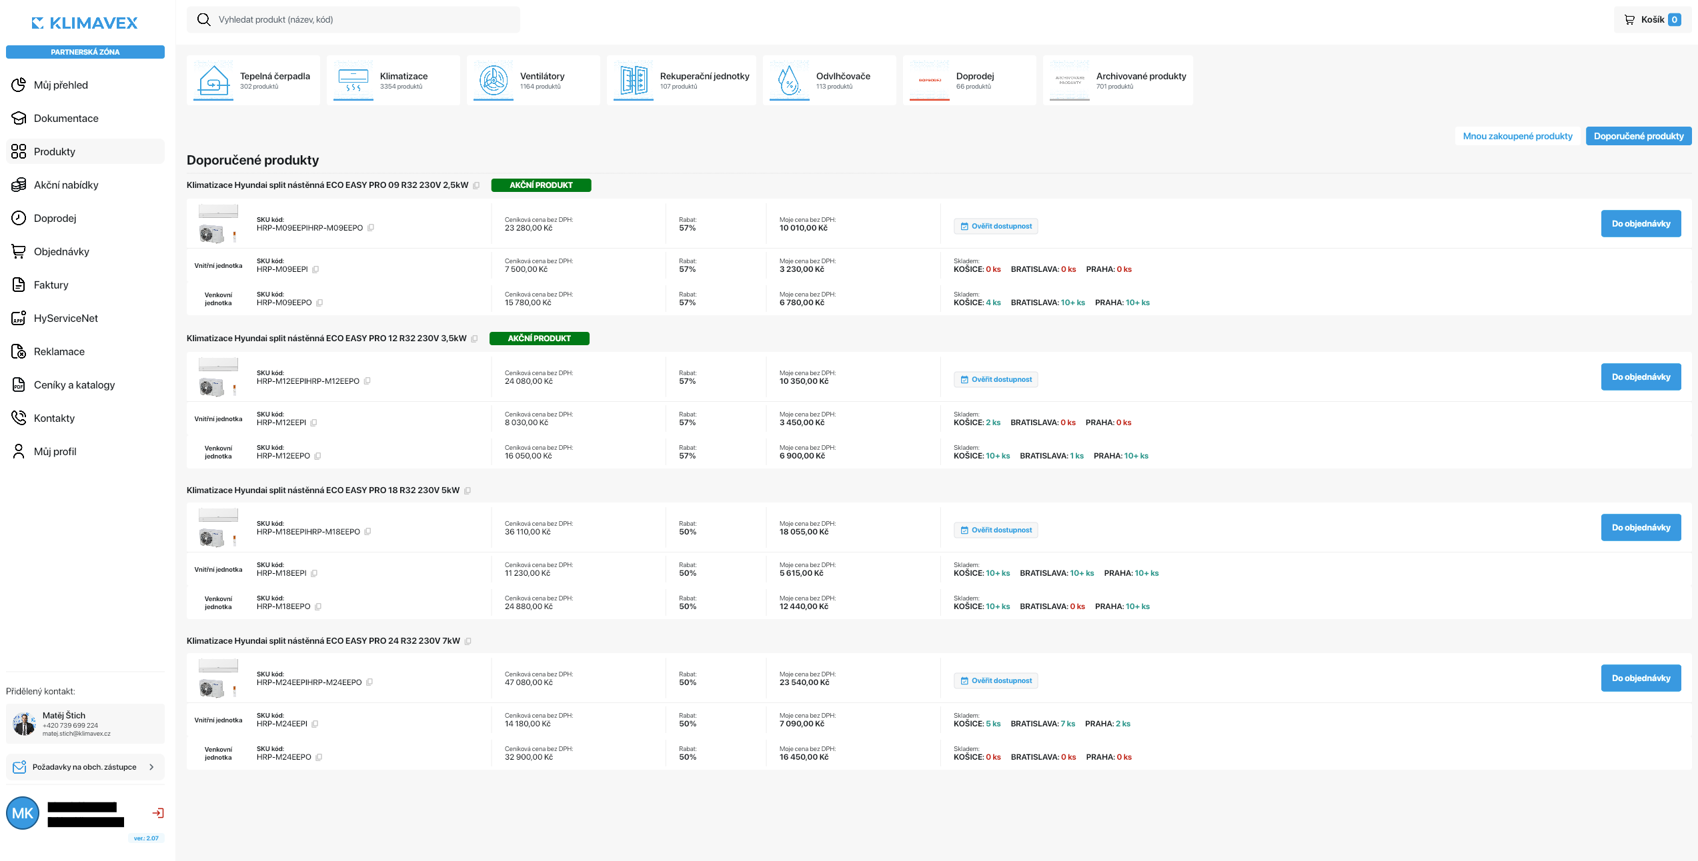1698x861 pixels.
Task: Click the Klimavex logo
Action: coord(85,23)
